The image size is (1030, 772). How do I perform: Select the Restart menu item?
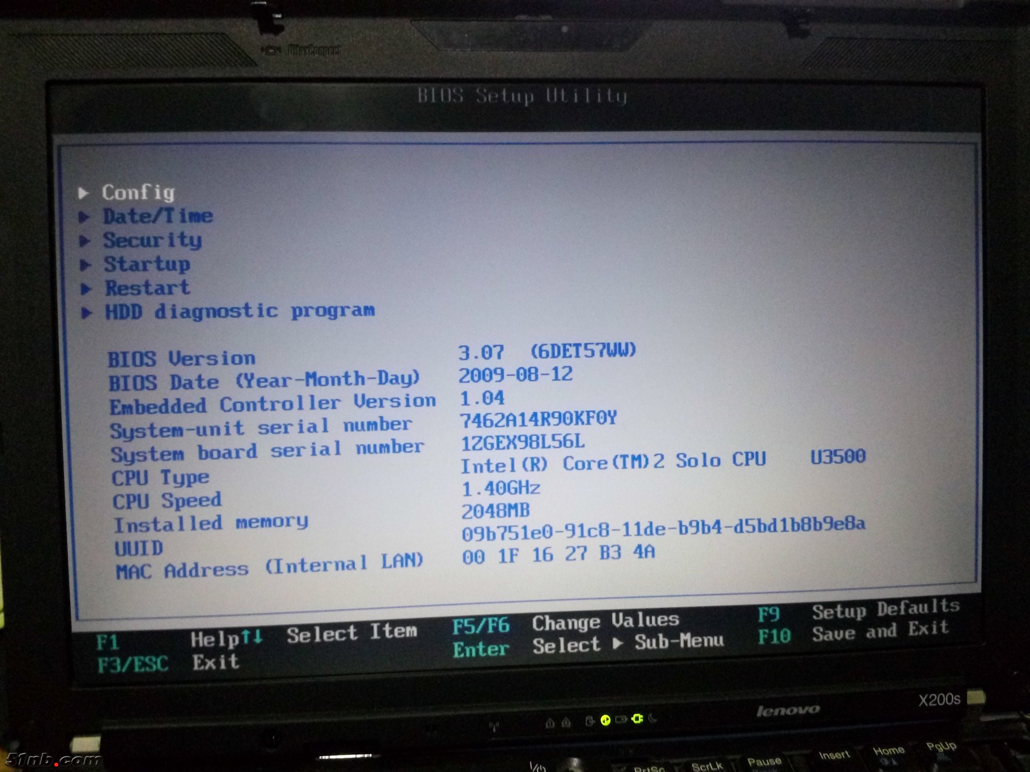pos(148,288)
